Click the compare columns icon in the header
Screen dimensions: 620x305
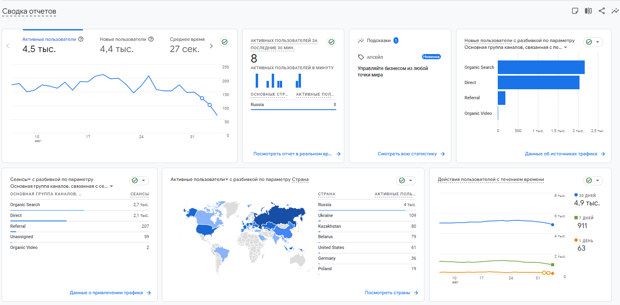tap(588, 11)
